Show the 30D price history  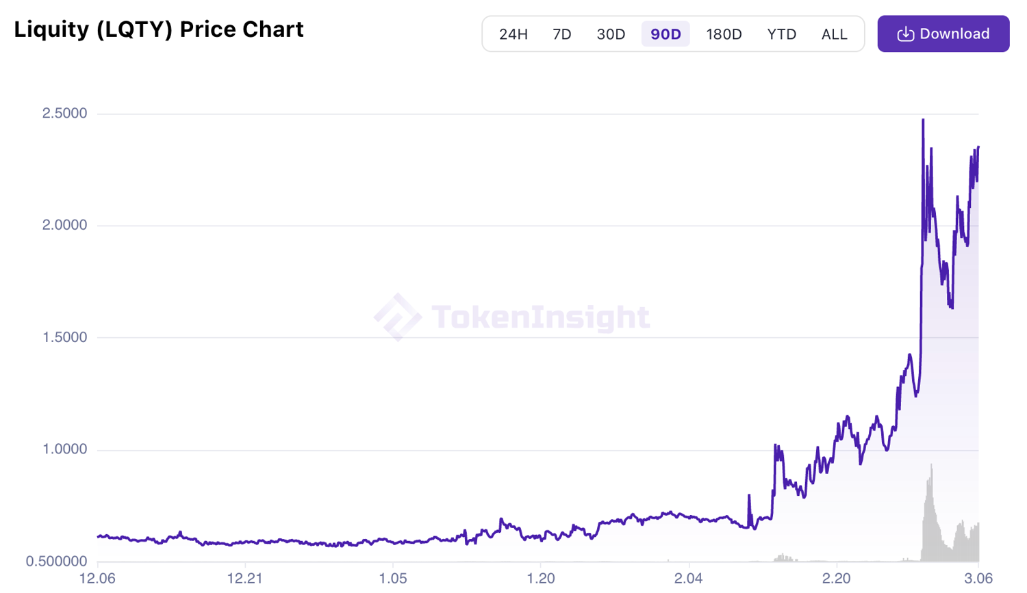coord(611,34)
